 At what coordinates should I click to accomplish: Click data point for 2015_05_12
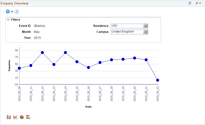pyautogui.click(x=42, y=53)
